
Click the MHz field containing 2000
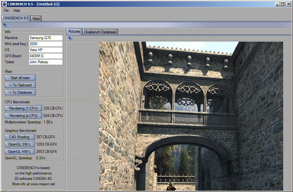(x=45, y=44)
